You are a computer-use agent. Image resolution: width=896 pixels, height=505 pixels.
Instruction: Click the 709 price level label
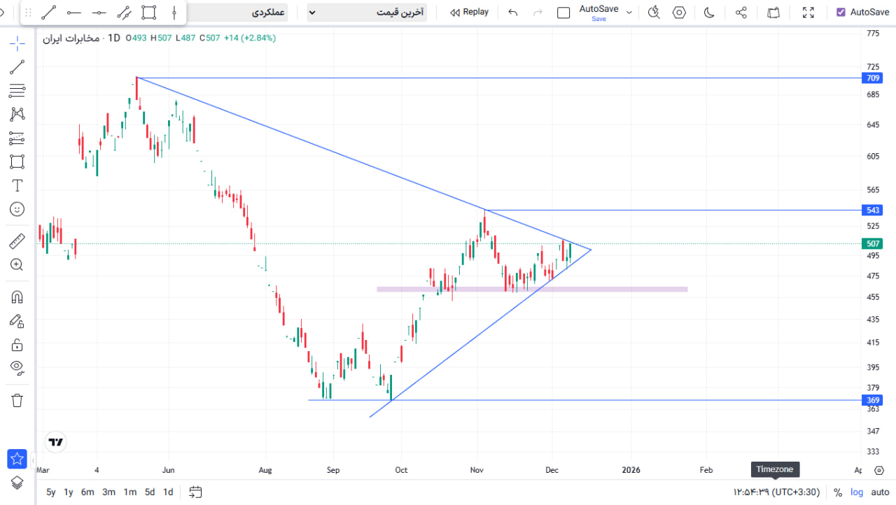click(872, 78)
